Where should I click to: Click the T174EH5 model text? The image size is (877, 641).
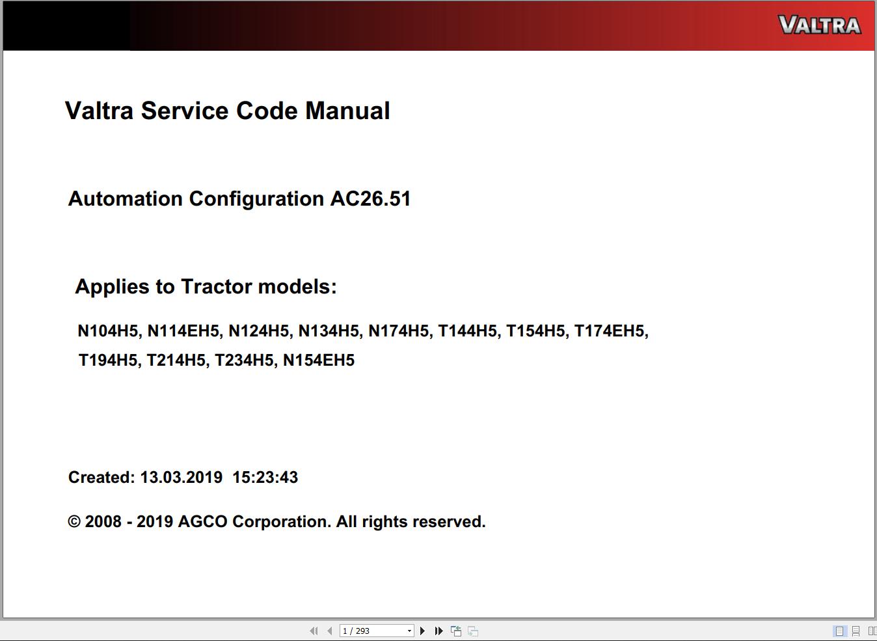(611, 331)
